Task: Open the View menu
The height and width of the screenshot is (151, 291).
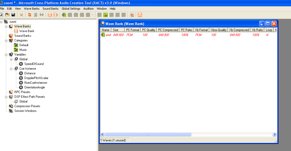Action: click(x=18, y=9)
